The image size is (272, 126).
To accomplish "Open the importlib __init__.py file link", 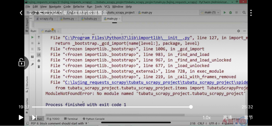I will tap(127, 38).
